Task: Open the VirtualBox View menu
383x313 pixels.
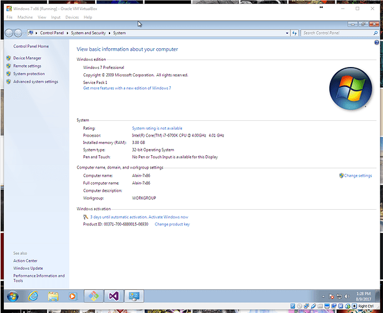Action: point(42,18)
